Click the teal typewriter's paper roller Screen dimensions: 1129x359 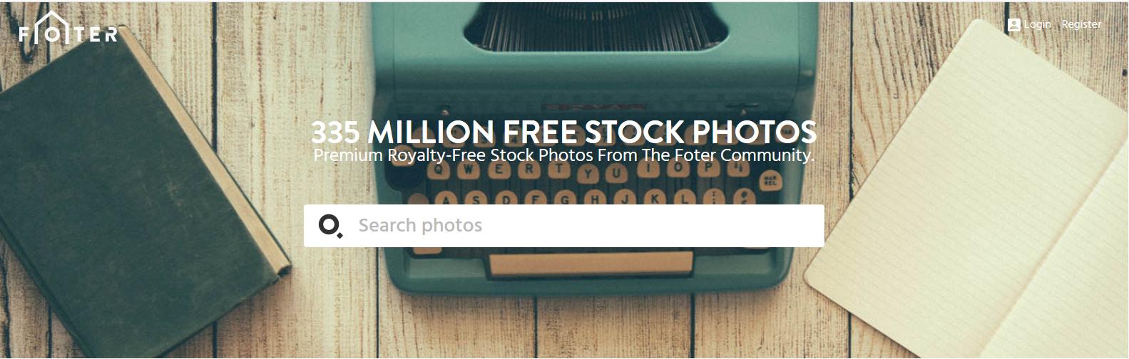pos(596,28)
